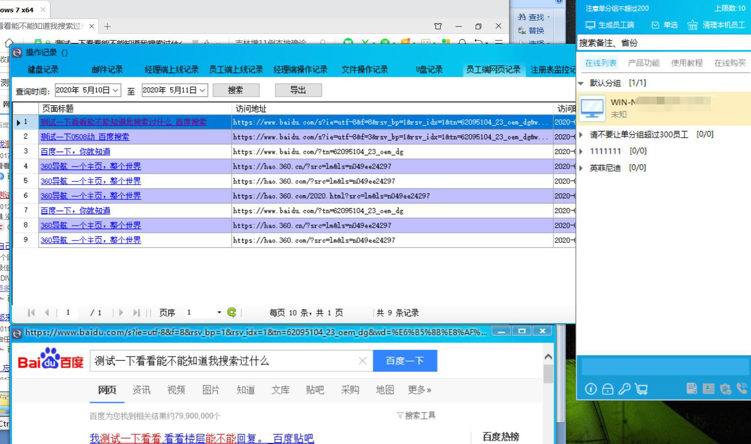
Task: Click the 百度一下 search button
Action: point(405,361)
